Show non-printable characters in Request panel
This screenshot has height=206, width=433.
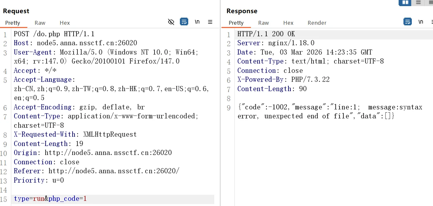point(197,22)
